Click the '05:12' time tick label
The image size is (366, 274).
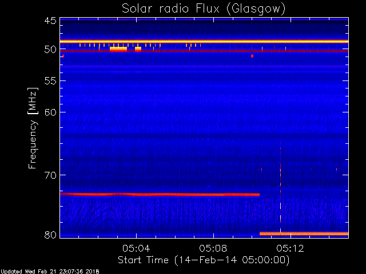290,249
